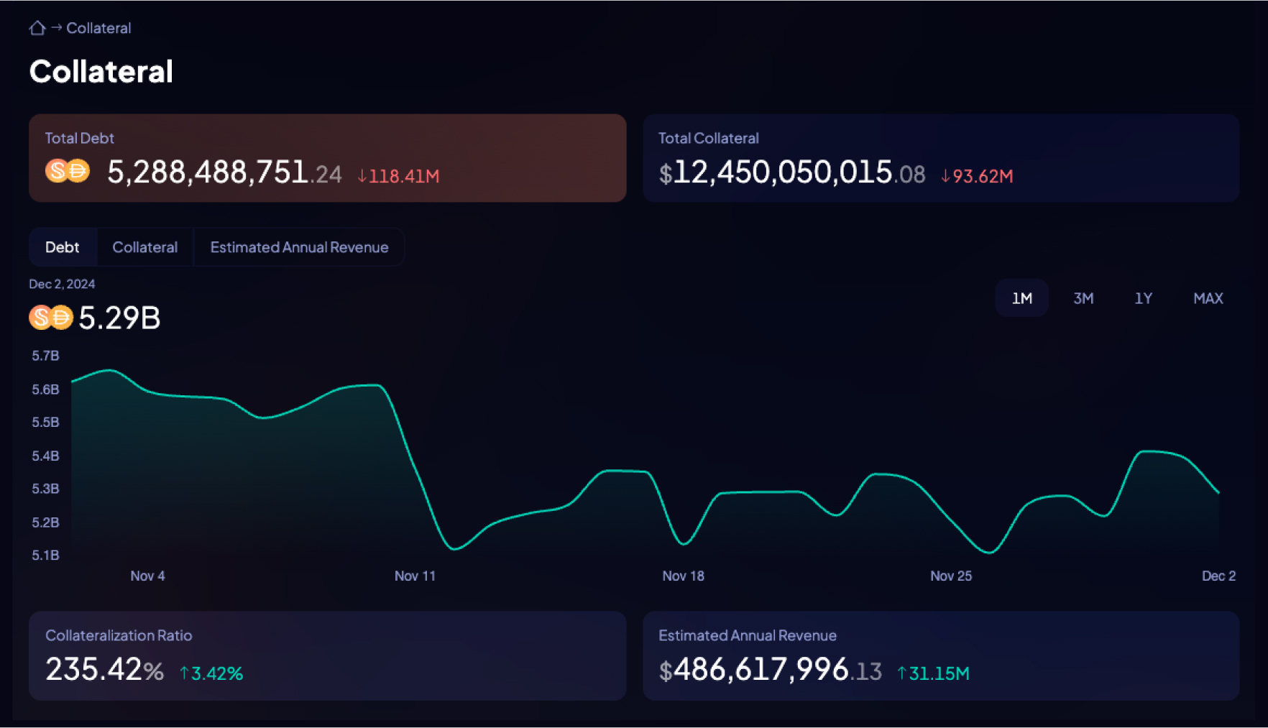Click the 5.5B y-axis label
Screen dimensions: 1268x728
tap(45, 422)
